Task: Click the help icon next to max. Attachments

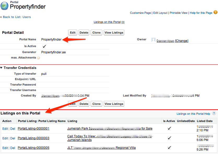Action: click(38, 57)
